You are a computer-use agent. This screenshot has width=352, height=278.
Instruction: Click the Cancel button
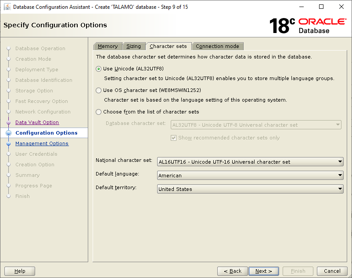tap(332, 271)
